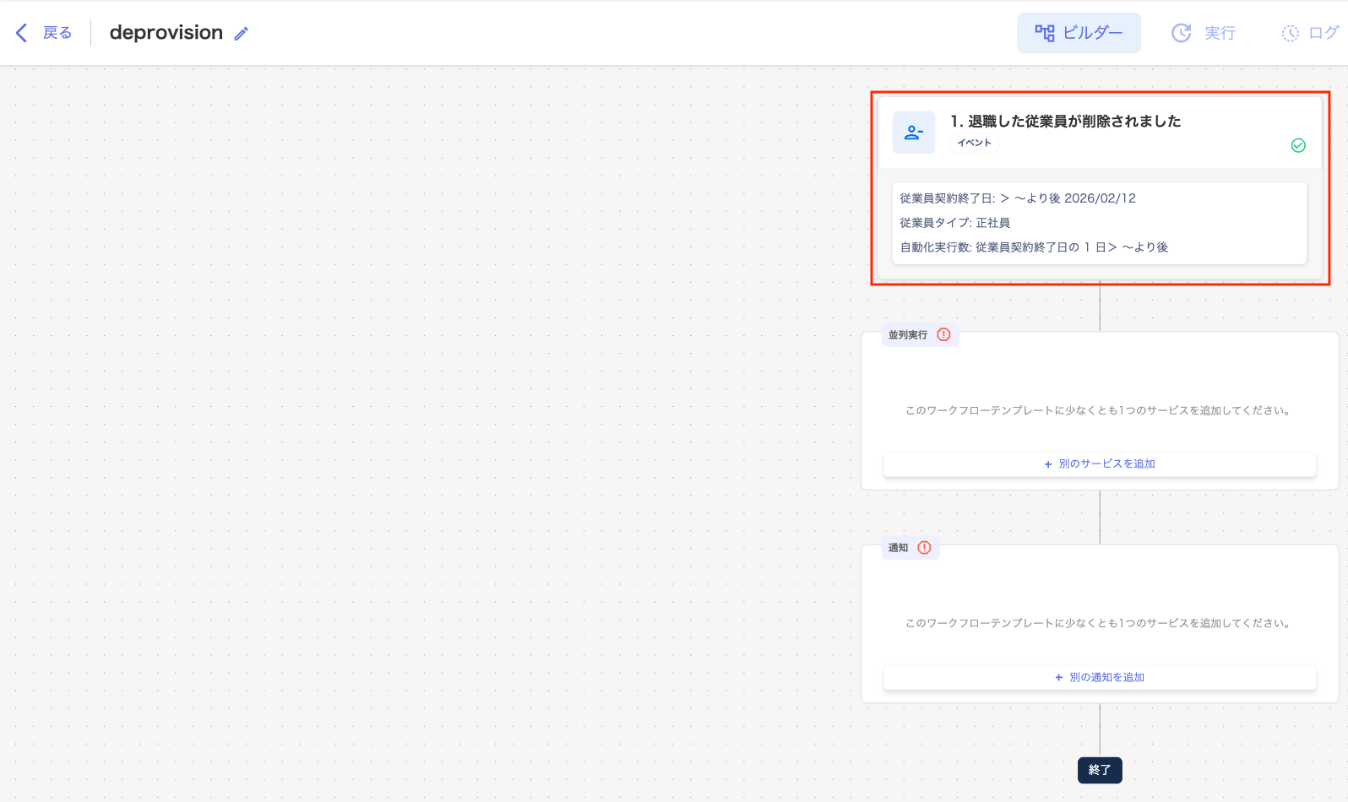Select the 従業員契約終了日 condition row

click(1018, 198)
